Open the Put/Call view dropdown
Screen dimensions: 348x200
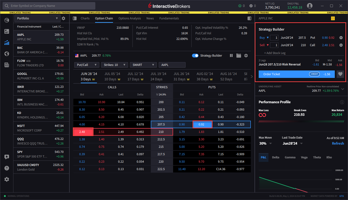point(86,65)
